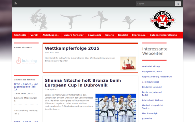Click the dancer silhouette in header

click(100, 20)
